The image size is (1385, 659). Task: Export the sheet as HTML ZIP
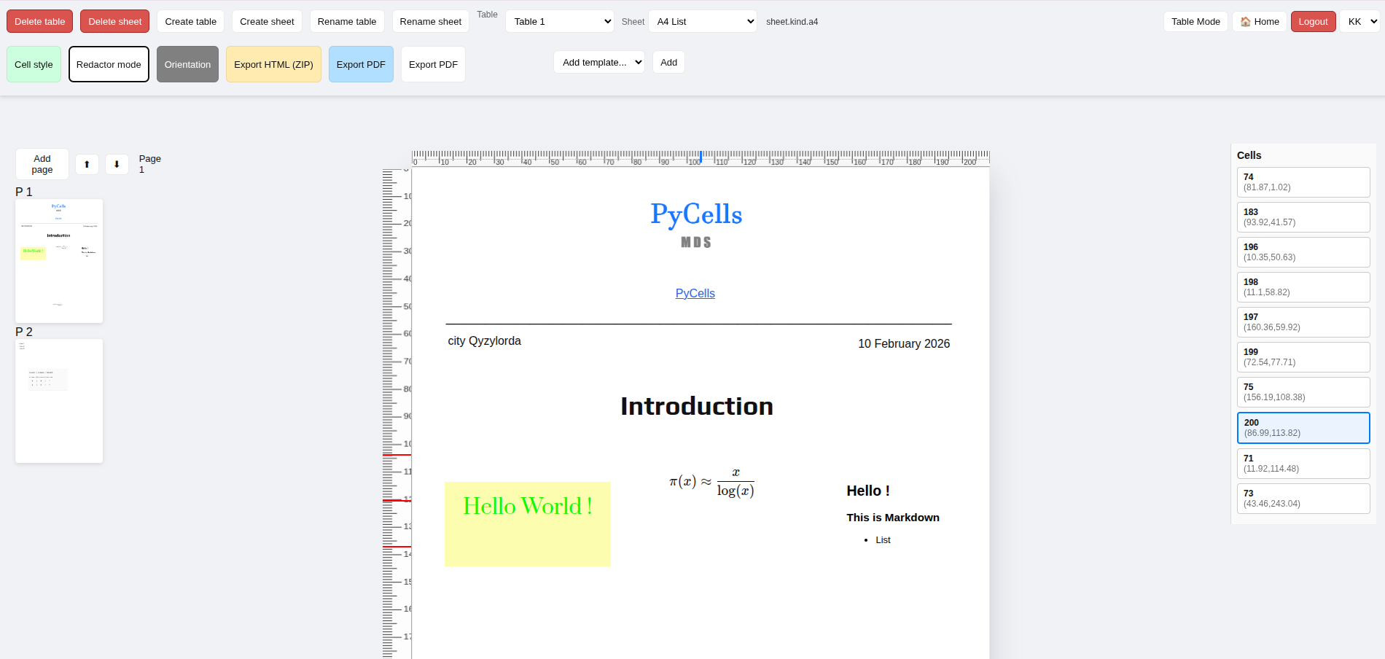[x=273, y=64]
